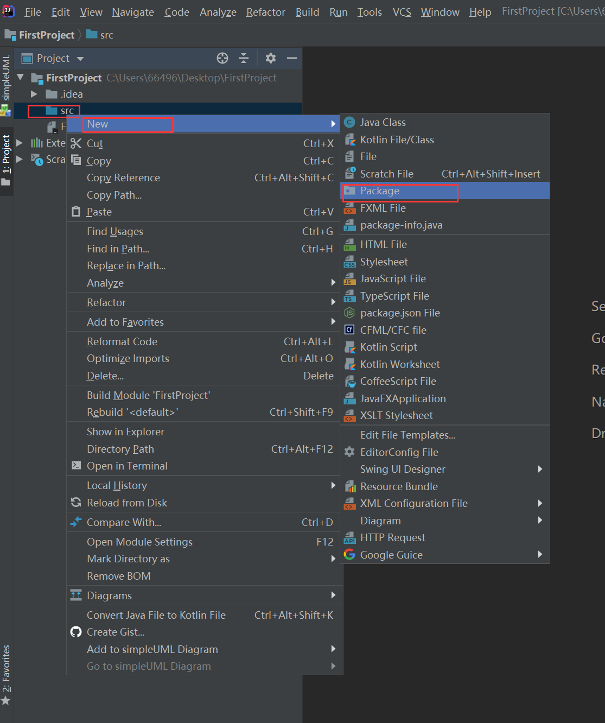Click the Google Guice icon
The height and width of the screenshot is (723, 605).
[x=350, y=555]
